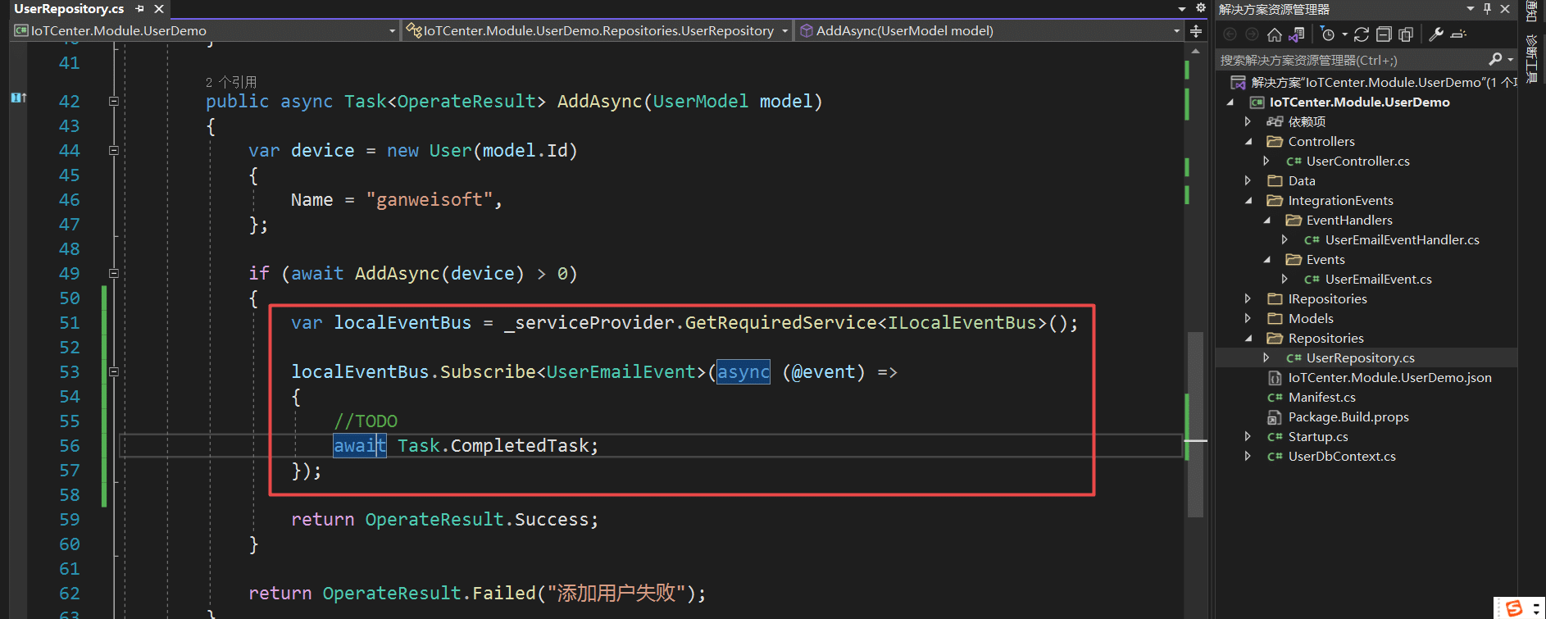Viewport: 1546px width, 619px height.
Task: Click the Forward arrow in Solution Explorer toolbar
Action: coord(1252,34)
